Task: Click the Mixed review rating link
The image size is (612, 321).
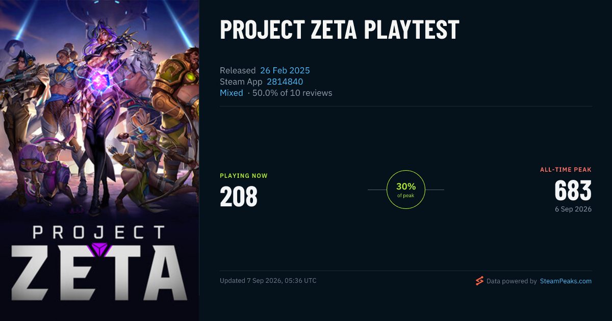Action: [232, 93]
